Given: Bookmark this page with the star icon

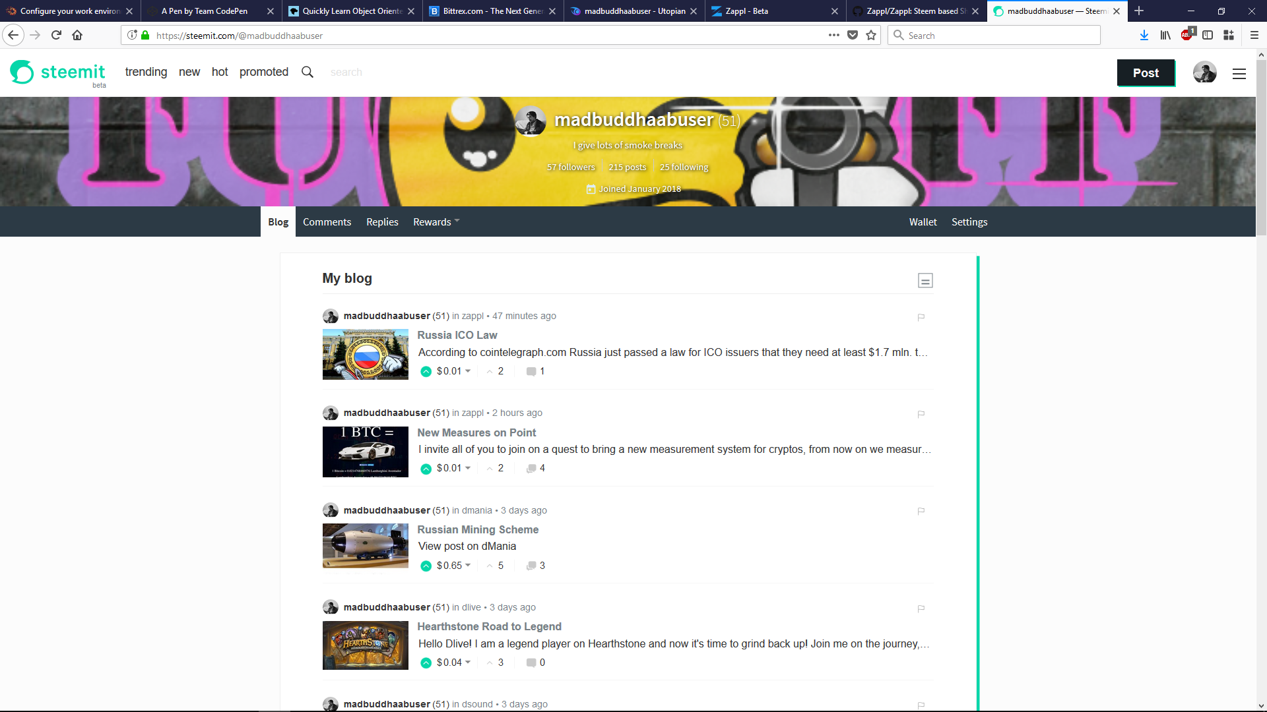Looking at the screenshot, I should [x=870, y=36].
